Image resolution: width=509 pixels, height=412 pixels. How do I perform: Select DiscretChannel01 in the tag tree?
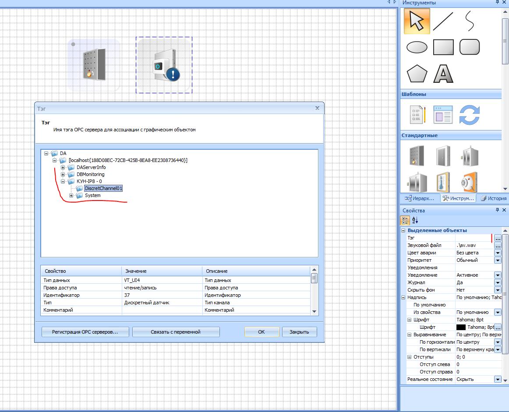103,188
